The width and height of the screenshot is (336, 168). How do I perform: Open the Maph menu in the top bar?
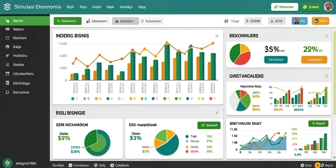tap(110, 7)
